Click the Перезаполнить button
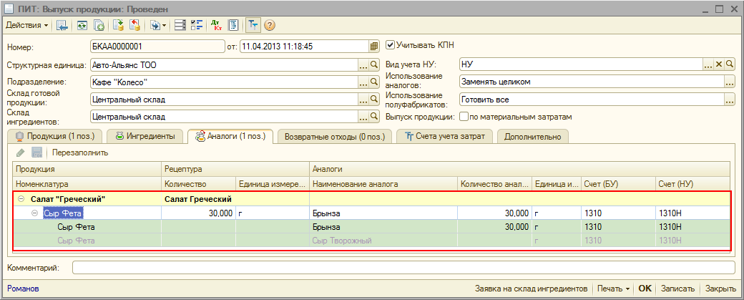Screen dimensions: 744x300 coord(80,153)
